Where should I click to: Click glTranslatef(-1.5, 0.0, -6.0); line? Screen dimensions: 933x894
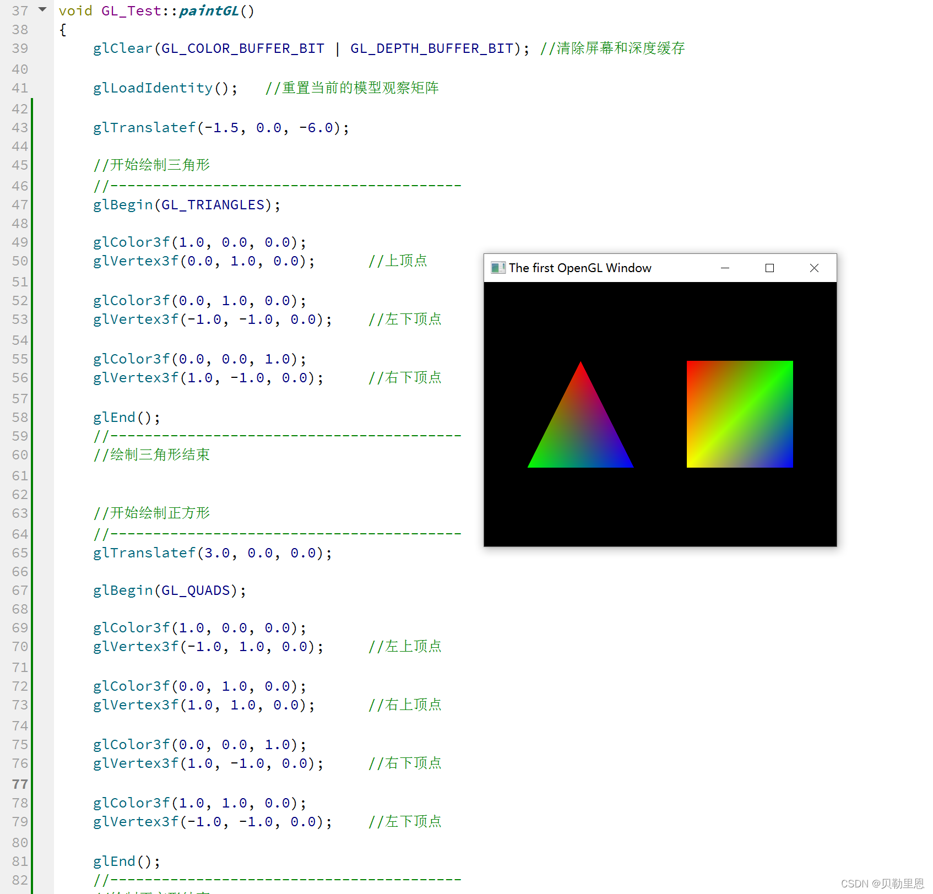pyautogui.click(x=221, y=128)
